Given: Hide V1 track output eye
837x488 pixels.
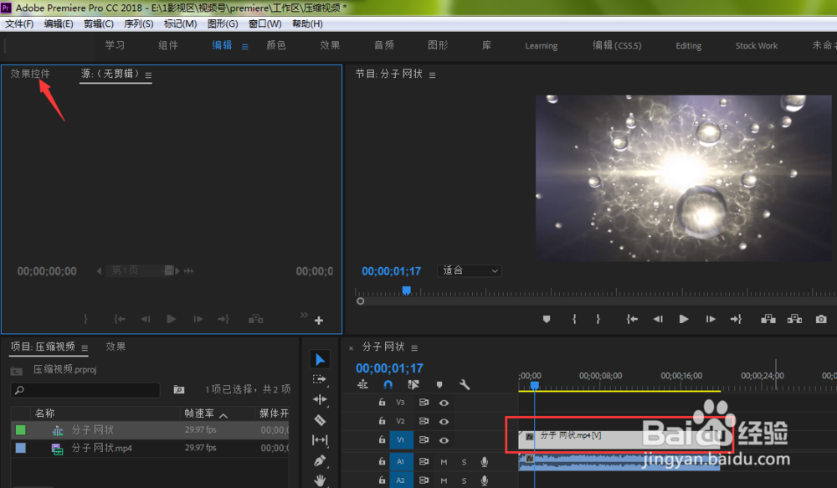Looking at the screenshot, I should [x=444, y=440].
